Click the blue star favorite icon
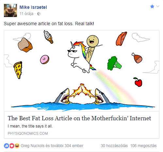This screenshot has width=163, height=152. [x=152, y=7]
